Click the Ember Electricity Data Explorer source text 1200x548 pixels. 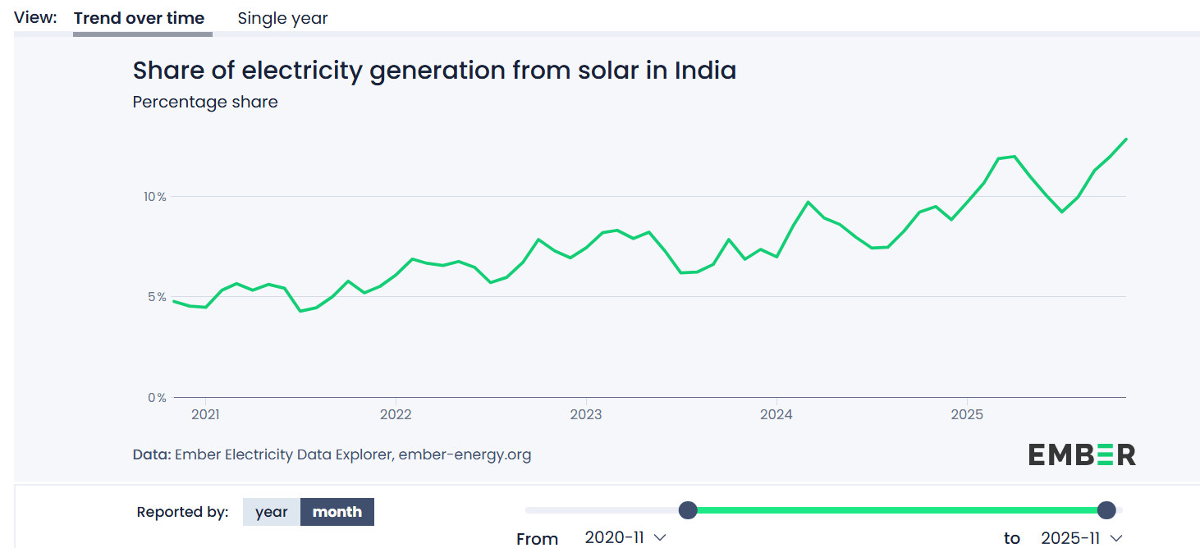click(352, 454)
